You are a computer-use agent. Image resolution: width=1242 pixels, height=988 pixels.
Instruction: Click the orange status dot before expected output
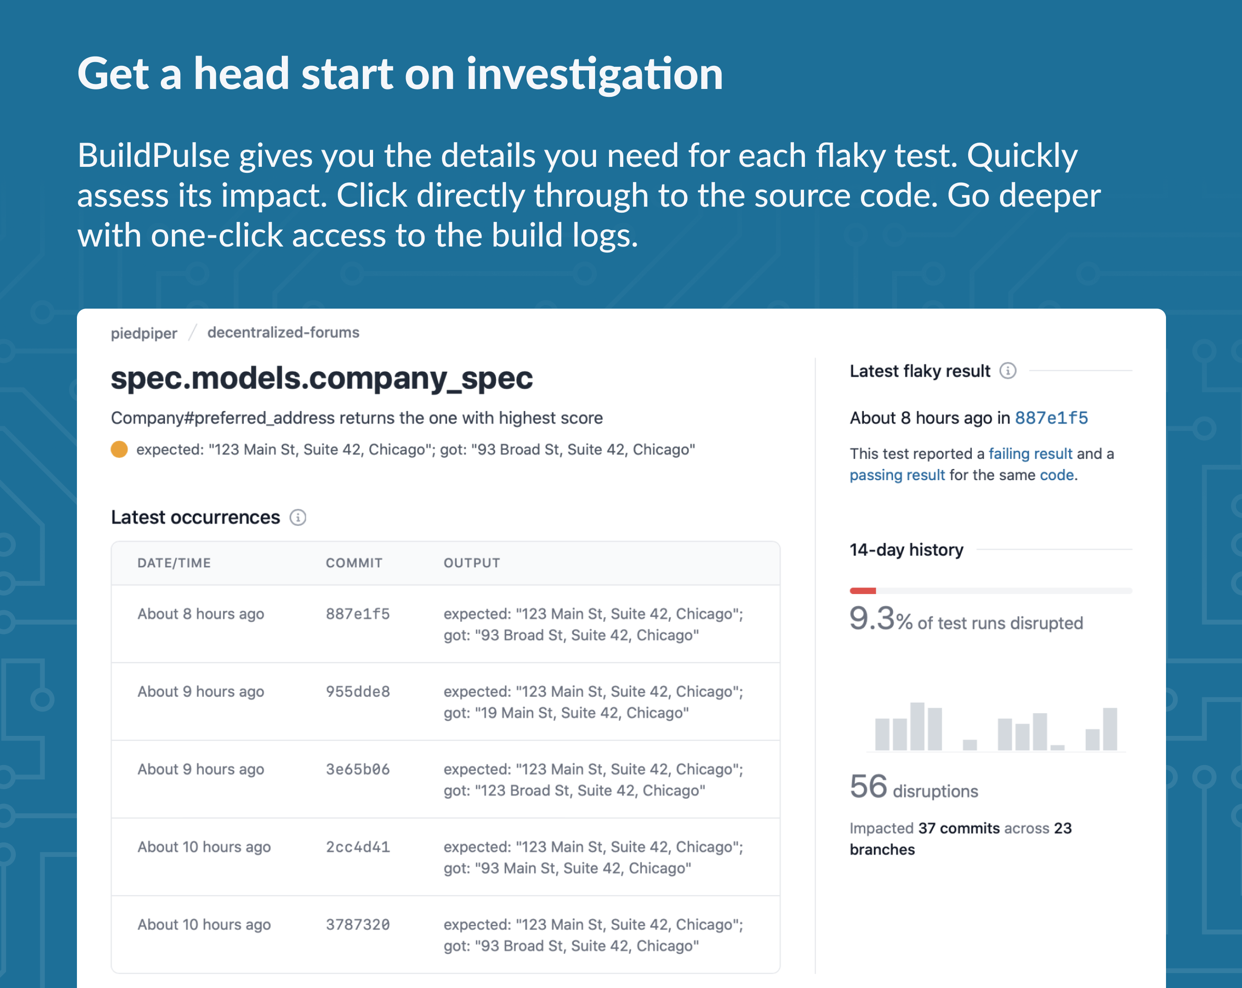(x=119, y=450)
